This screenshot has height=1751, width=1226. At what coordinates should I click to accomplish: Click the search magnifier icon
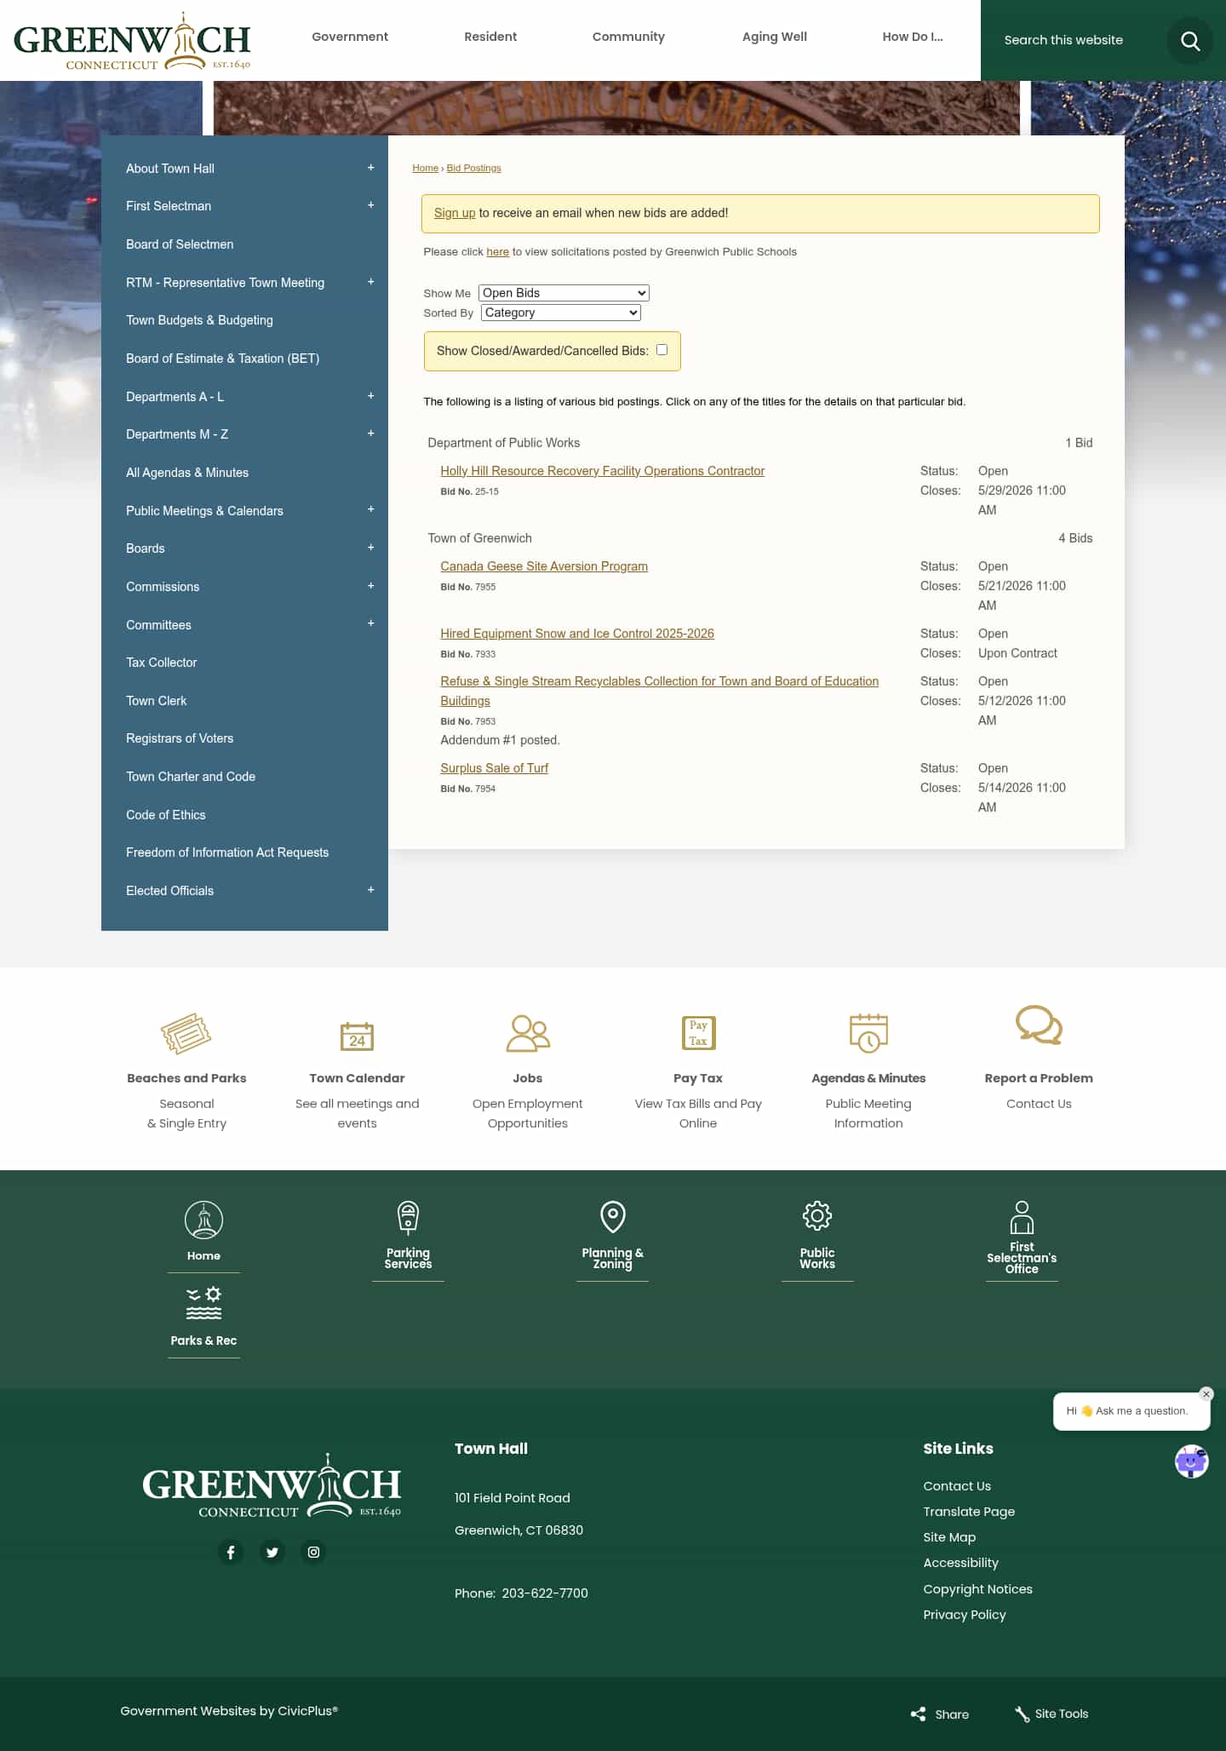coord(1189,40)
